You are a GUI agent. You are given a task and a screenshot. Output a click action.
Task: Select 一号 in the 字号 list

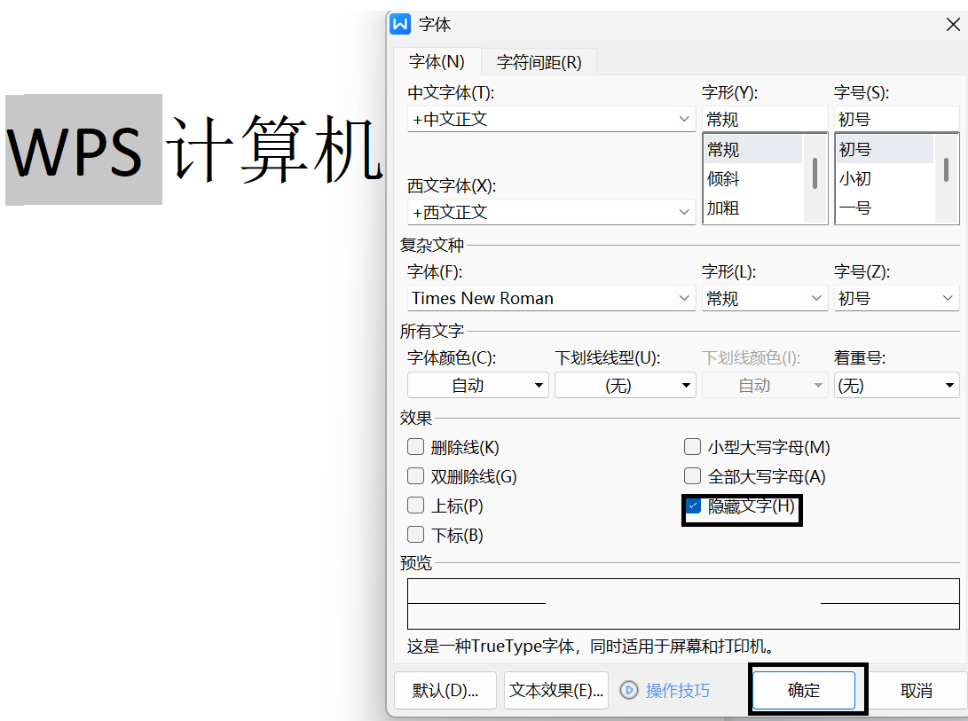click(x=885, y=208)
